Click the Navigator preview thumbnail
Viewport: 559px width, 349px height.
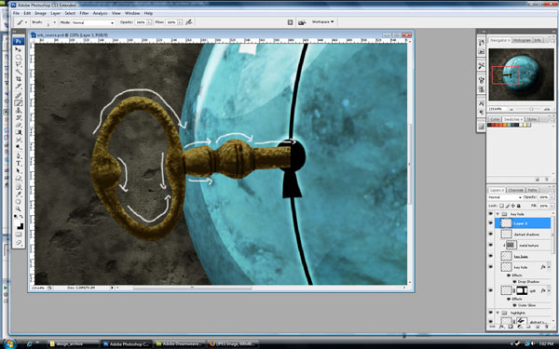521,74
